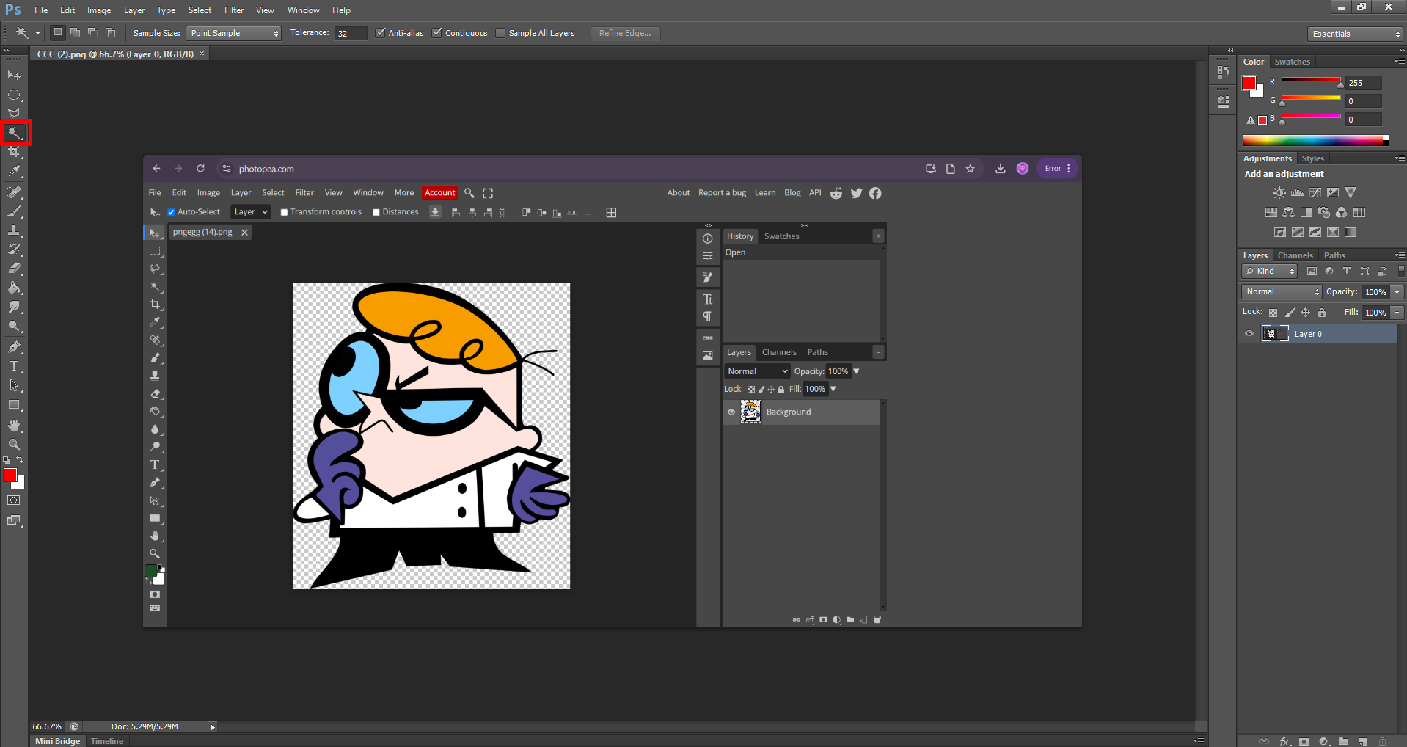
Task: Open the Timeline panel tab
Action: click(107, 741)
